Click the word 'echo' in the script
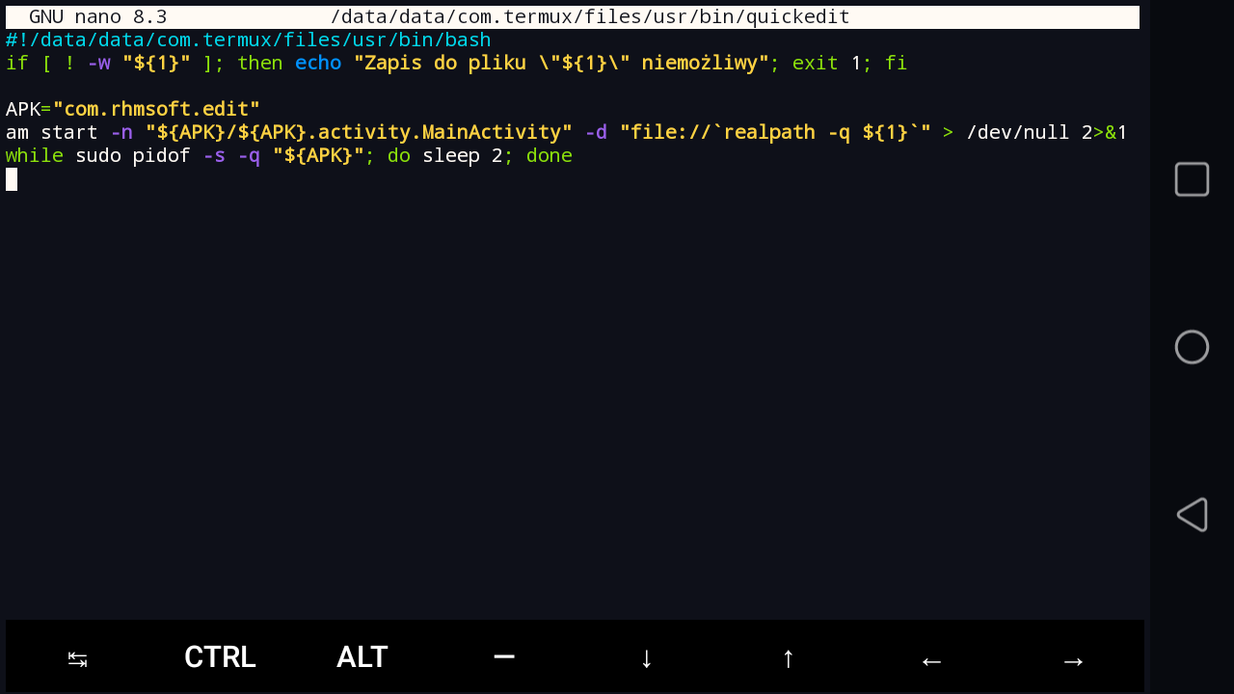Viewport: 1234px width, 694px height. 318,63
